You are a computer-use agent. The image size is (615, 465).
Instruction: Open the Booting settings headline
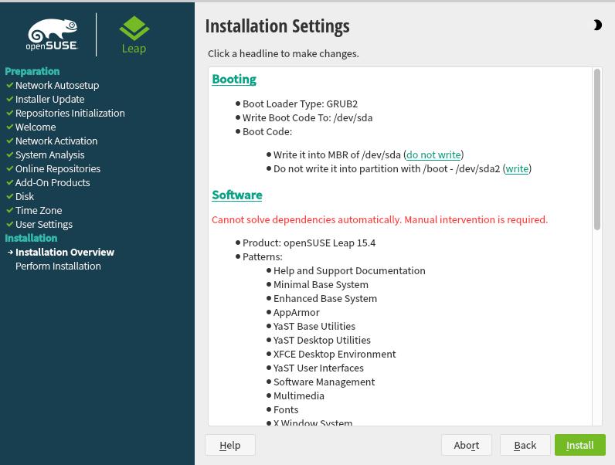click(234, 79)
